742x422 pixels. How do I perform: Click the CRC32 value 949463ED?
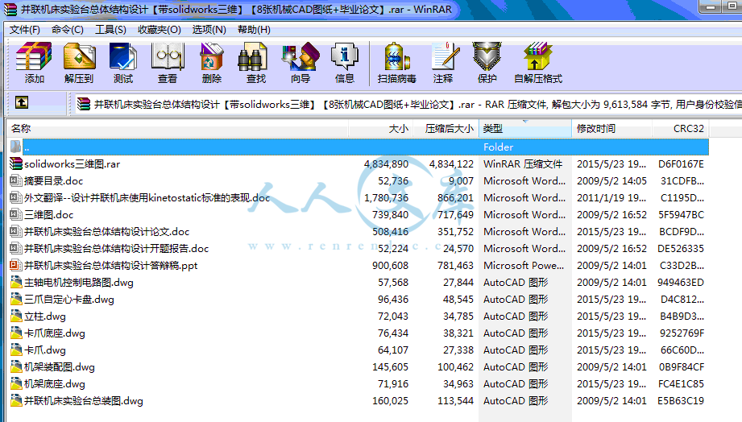click(681, 283)
